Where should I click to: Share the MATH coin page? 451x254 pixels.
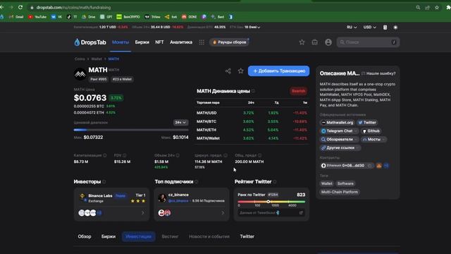[228, 71]
